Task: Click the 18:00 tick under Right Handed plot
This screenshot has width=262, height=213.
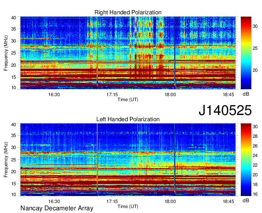Action: pyautogui.click(x=170, y=95)
